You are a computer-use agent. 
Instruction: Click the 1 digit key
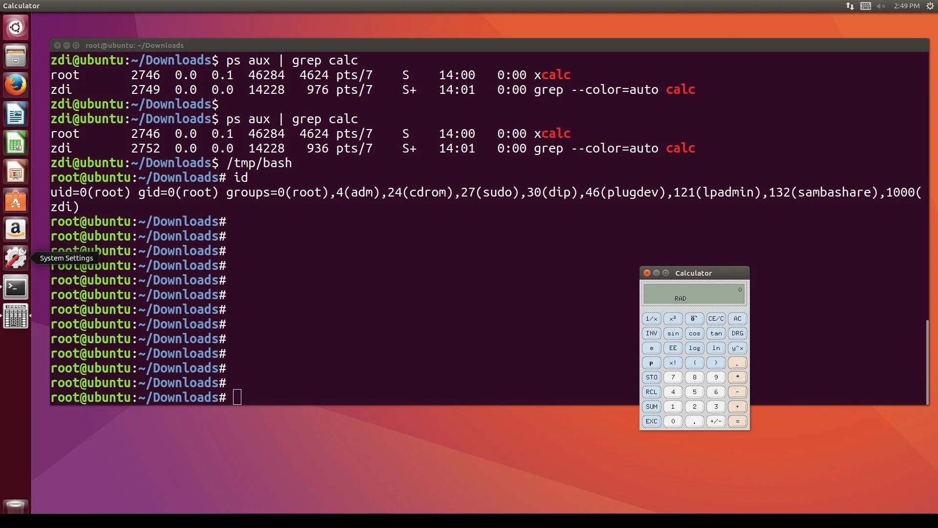[673, 407]
